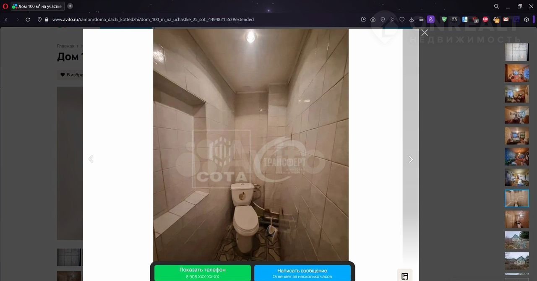Open the Gmail extension icon
This screenshot has width=537, height=281.
(x=506, y=19)
